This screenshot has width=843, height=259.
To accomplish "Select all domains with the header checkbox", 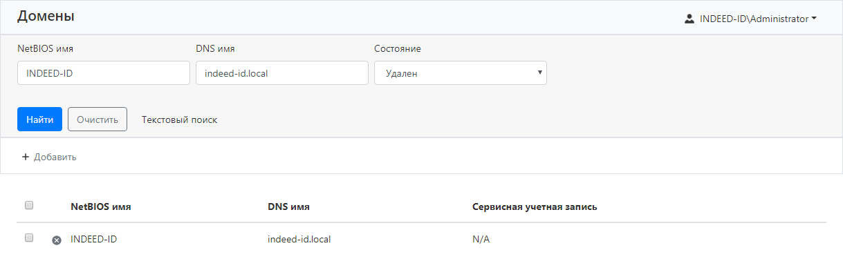I will coord(29,205).
